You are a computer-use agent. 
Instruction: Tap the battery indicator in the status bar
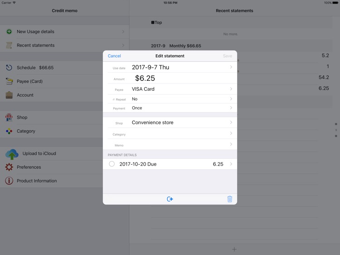tap(335, 3)
